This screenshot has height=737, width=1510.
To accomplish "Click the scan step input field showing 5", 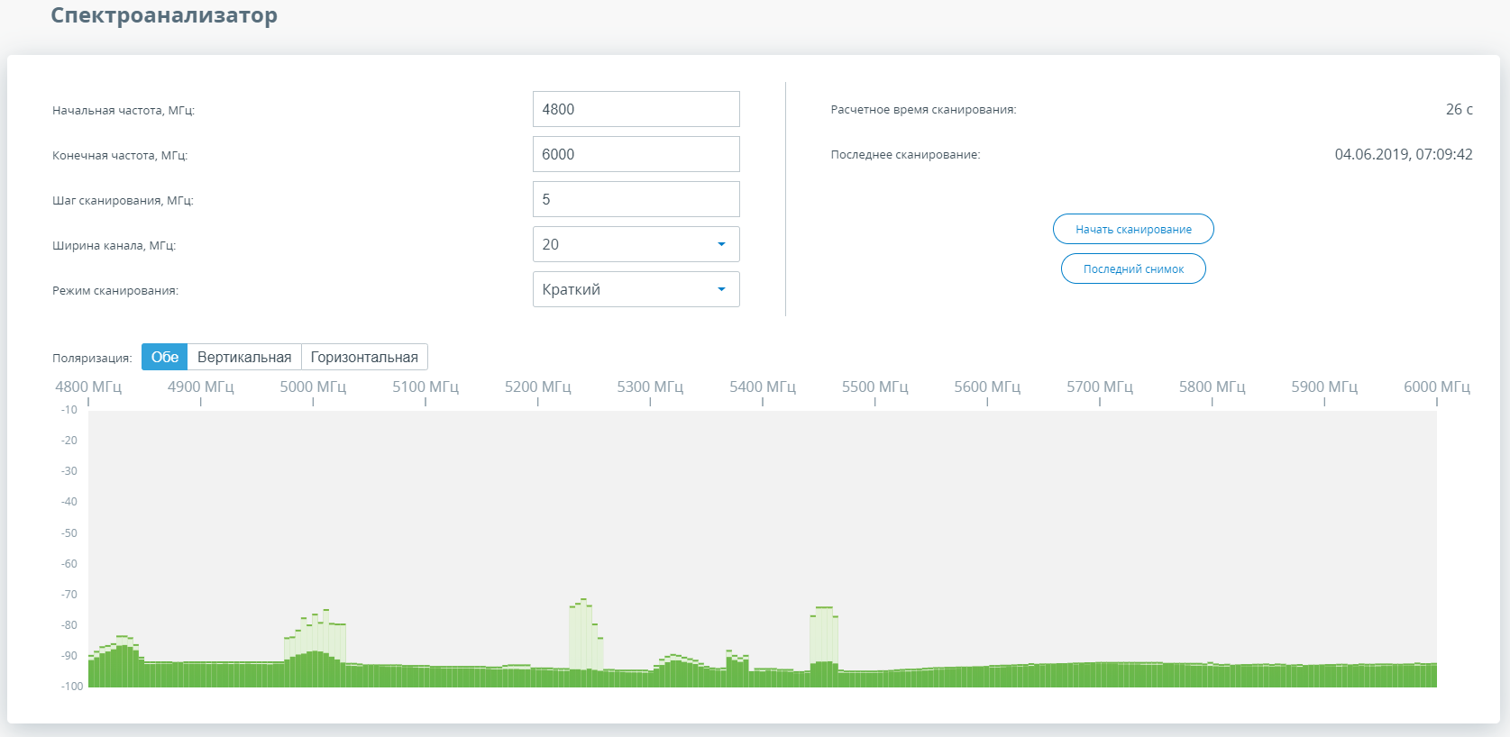I will click(x=636, y=199).
